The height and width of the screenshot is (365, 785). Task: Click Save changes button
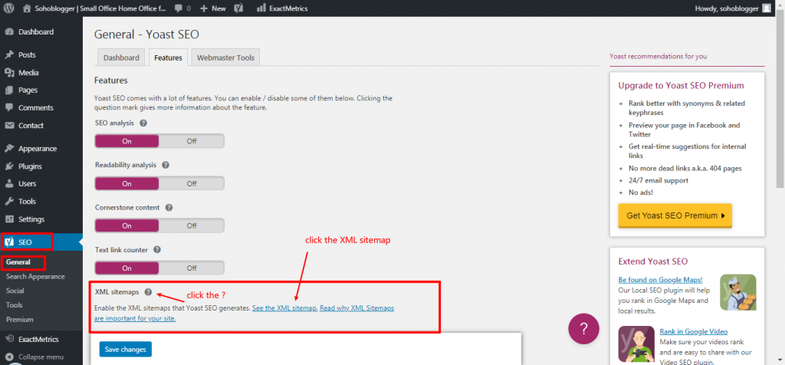pyautogui.click(x=125, y=349)
